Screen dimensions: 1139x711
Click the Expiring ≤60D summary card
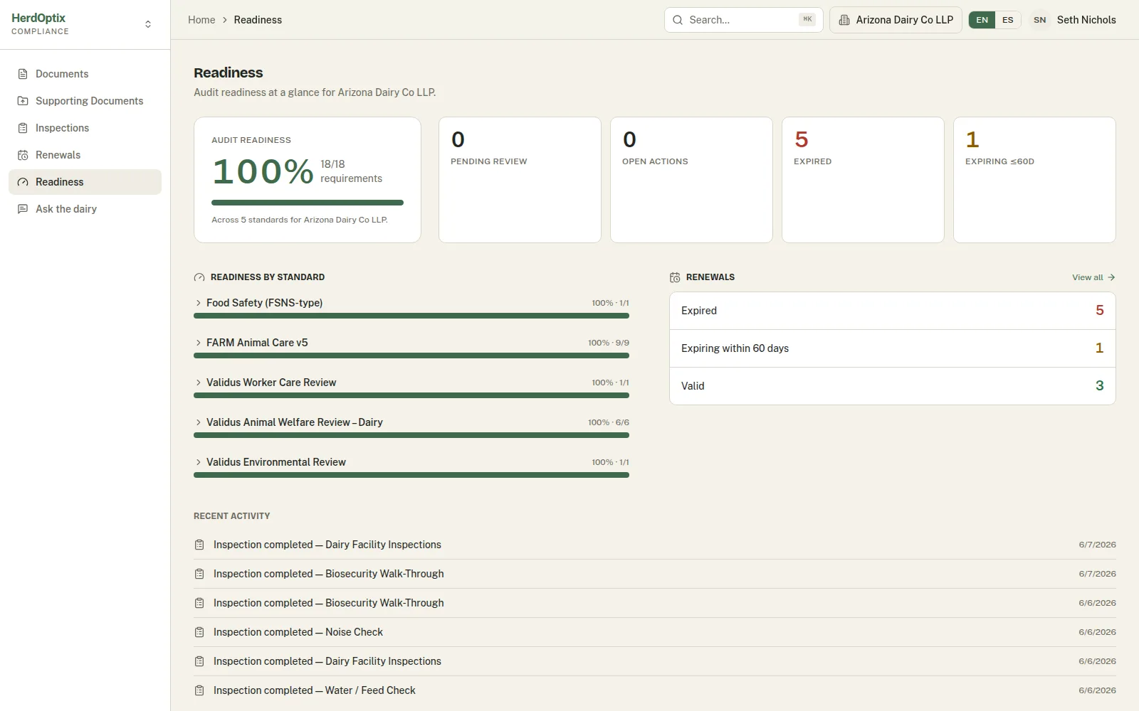1034,180
